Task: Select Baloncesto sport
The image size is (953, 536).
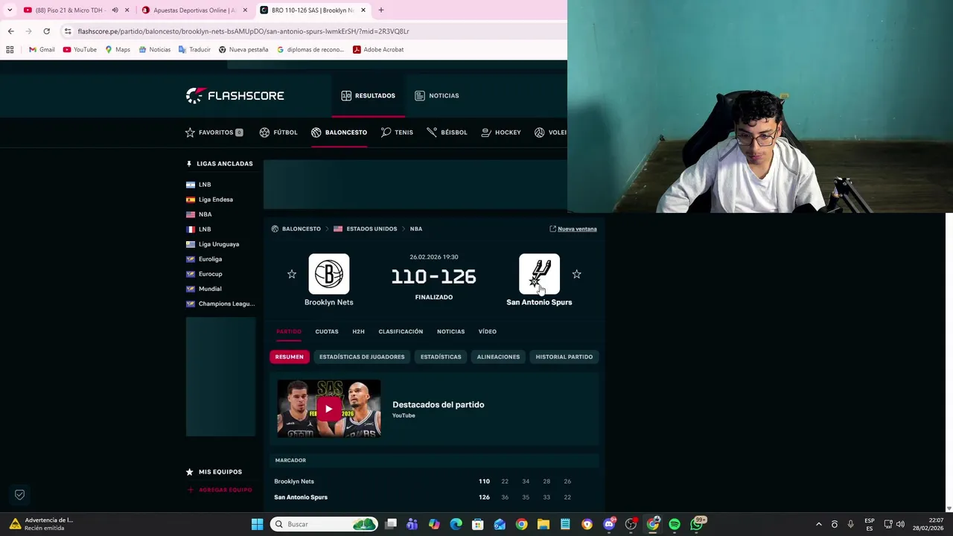Action: pos(339,133)
